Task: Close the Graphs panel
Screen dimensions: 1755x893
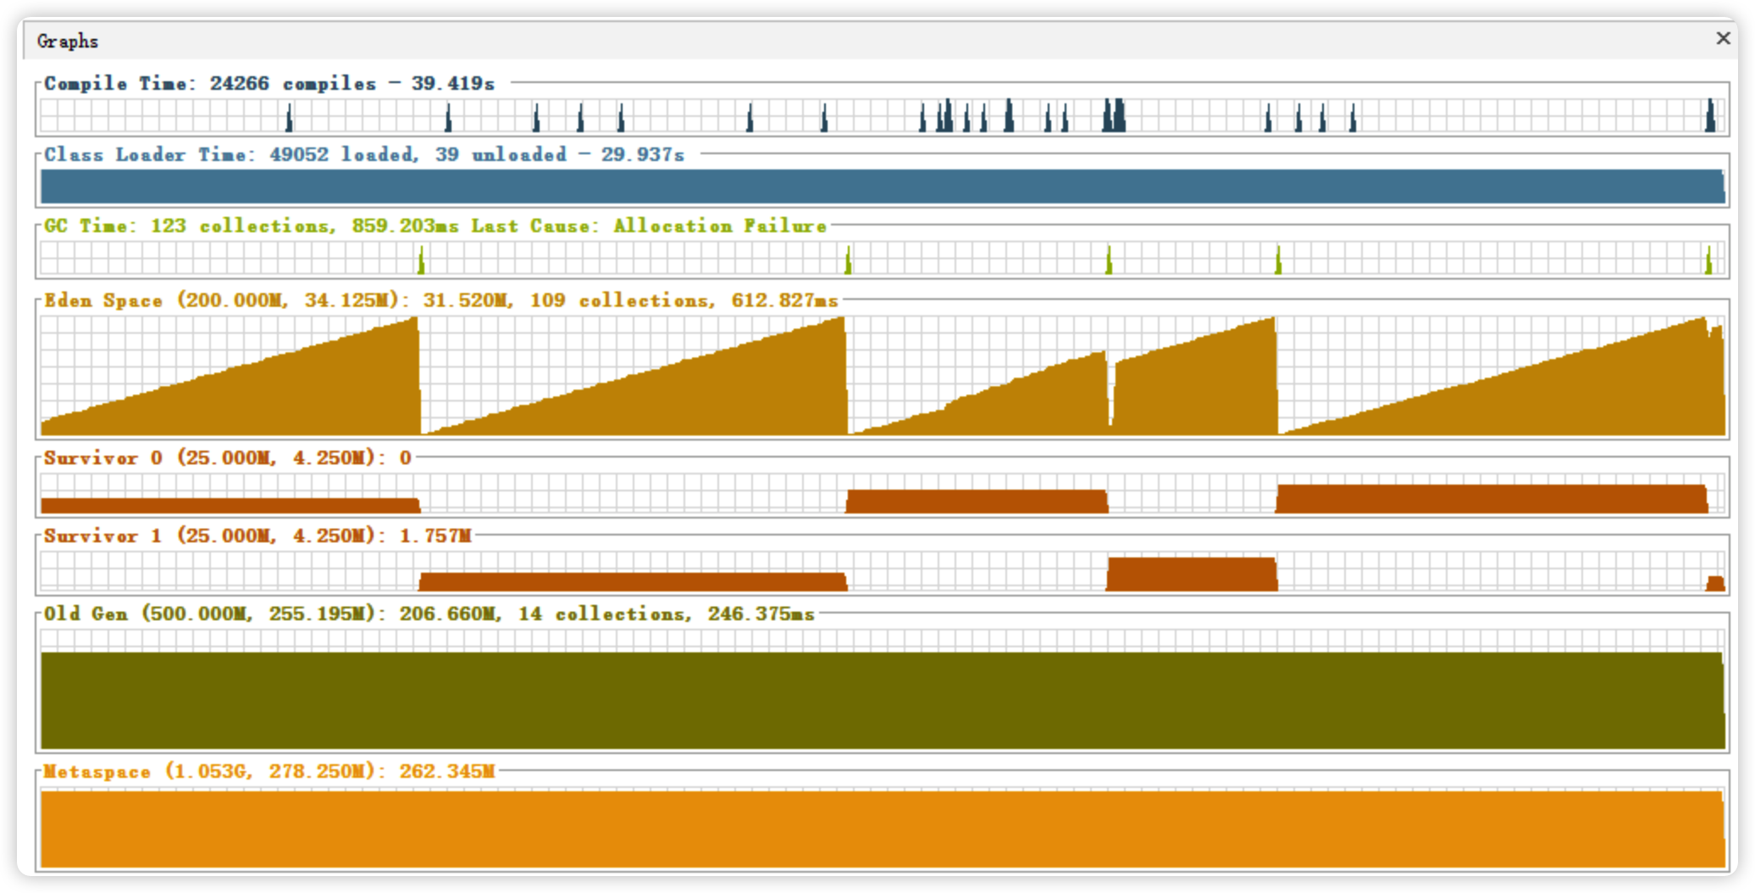Action: 1722,39
